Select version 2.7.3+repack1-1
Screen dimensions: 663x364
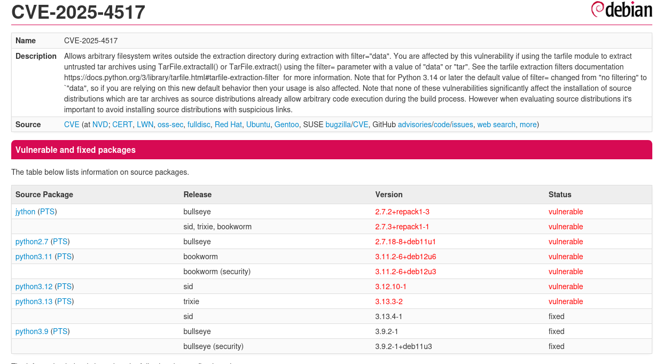[x=402, y=227]
